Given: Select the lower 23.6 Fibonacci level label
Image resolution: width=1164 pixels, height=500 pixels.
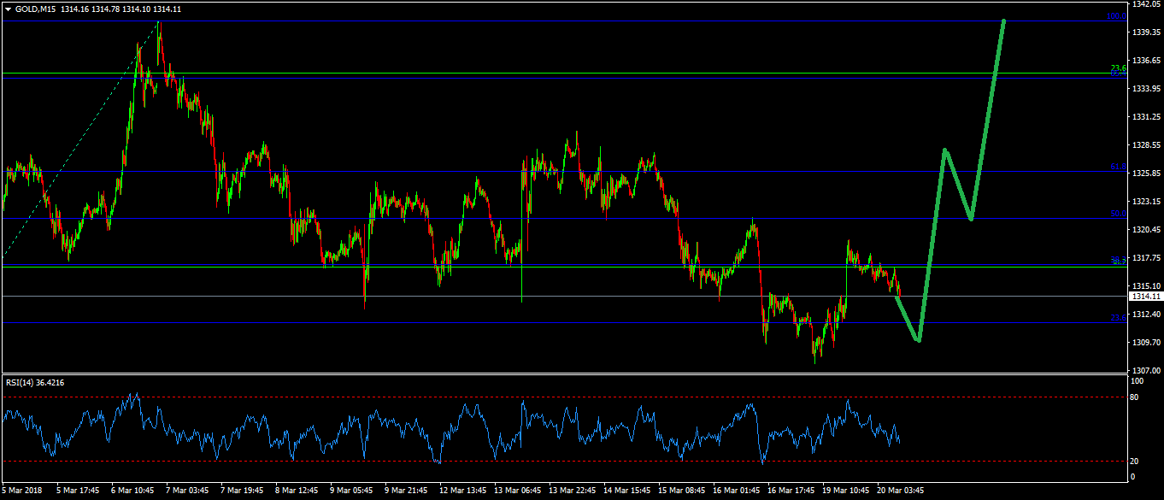Looking at the screenshot, I should [1116, 318].
